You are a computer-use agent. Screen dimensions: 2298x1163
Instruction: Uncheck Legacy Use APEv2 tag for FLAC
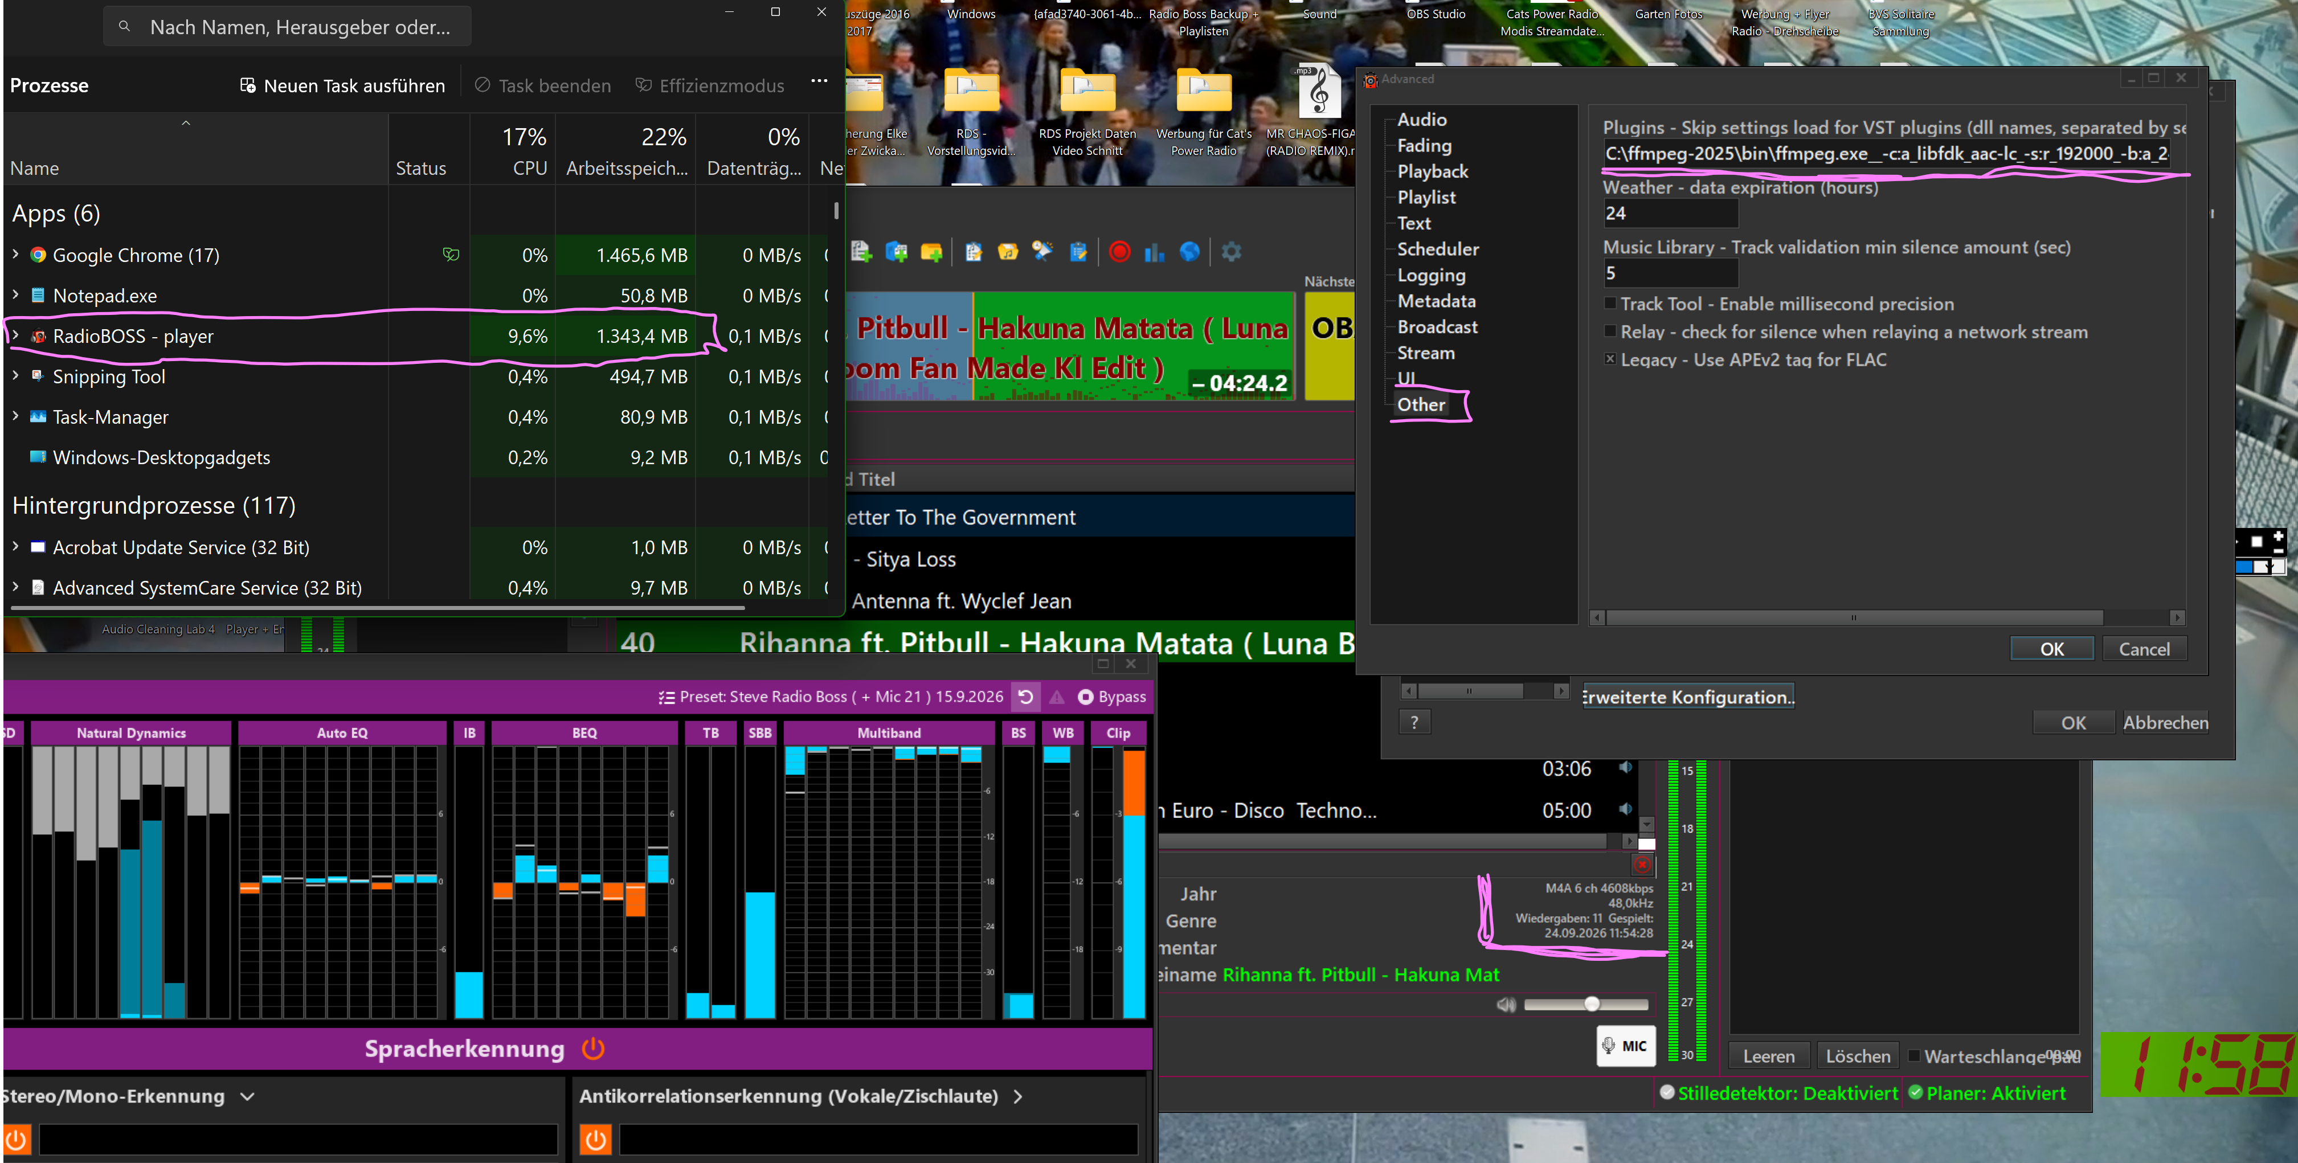1610,359
